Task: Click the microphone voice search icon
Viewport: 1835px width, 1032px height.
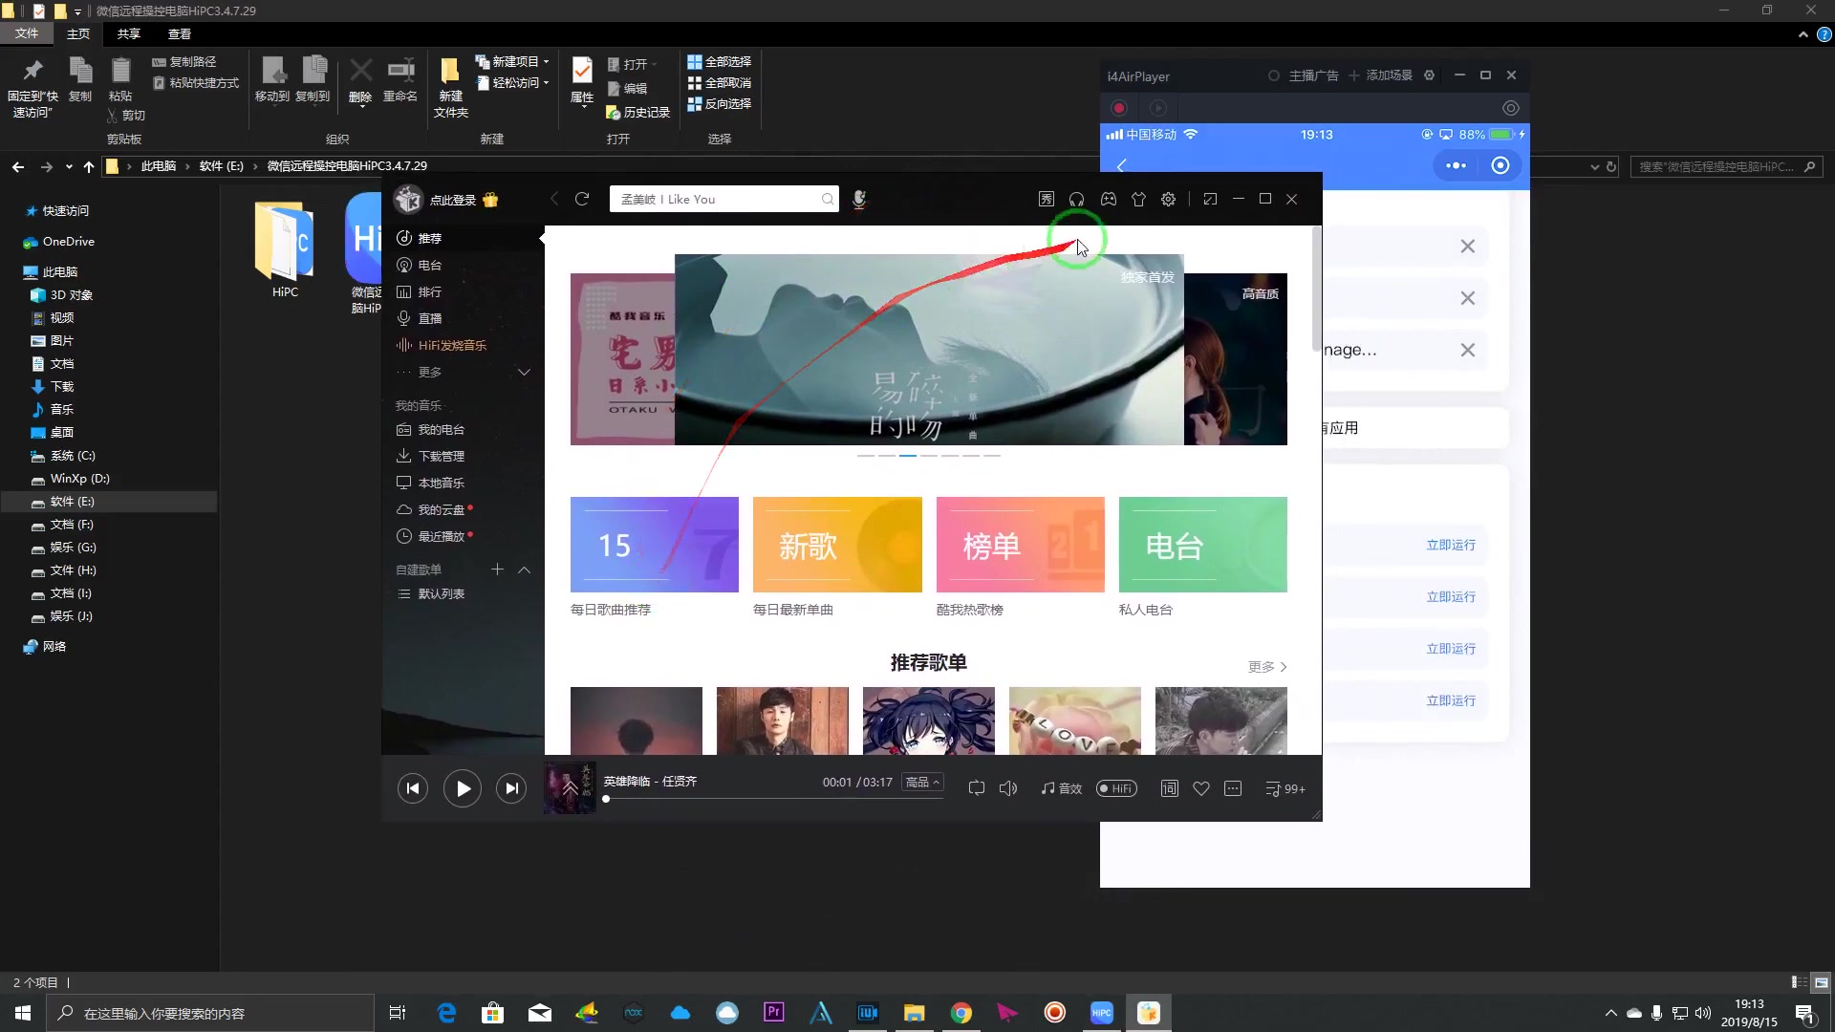Action: (x=859, y=199)
